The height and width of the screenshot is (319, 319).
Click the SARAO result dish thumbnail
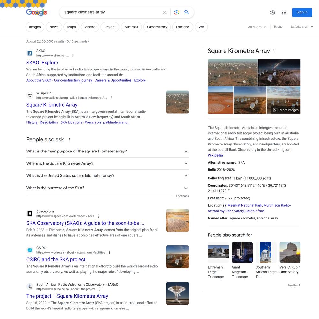pos(177,293)
